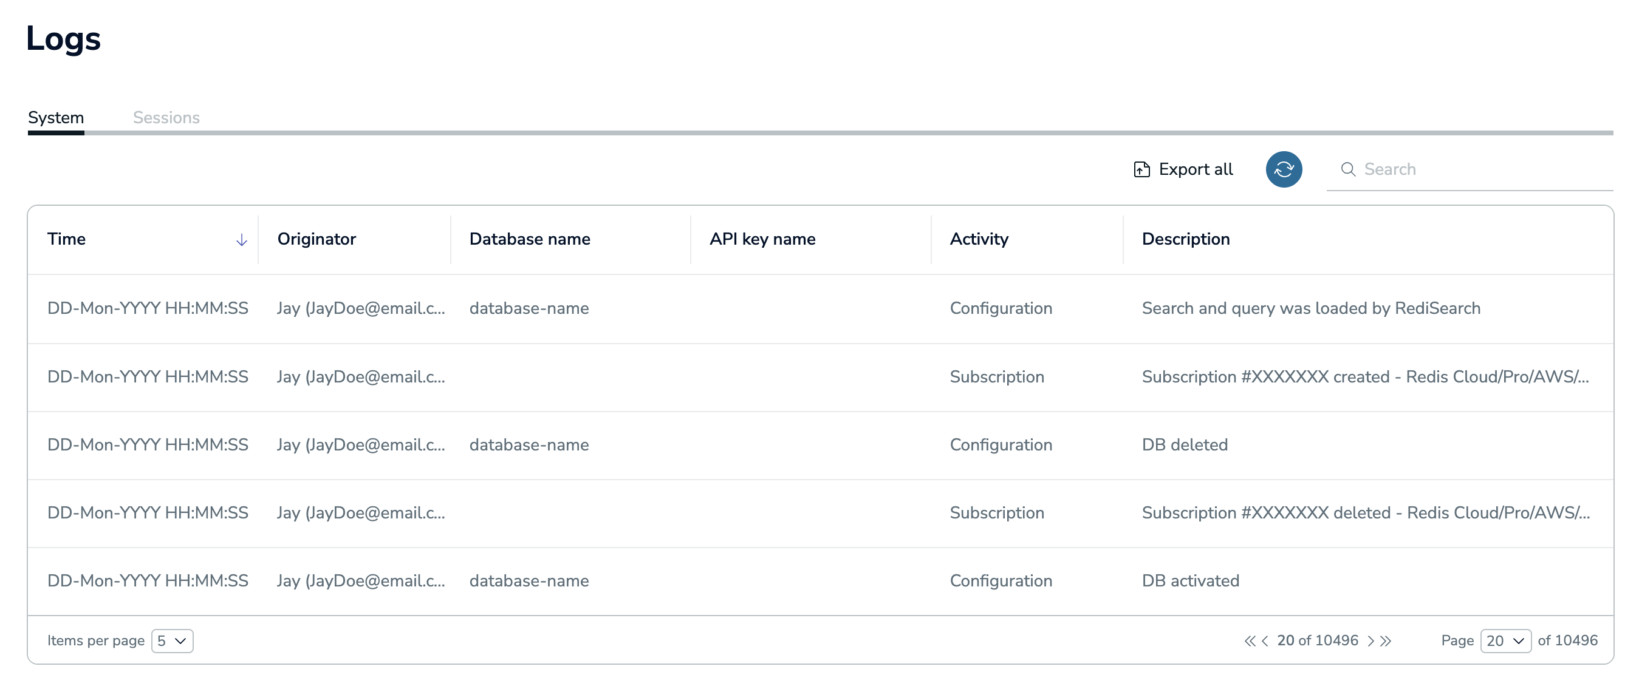Screen dimensions: 1639x686
Task: Go to first page double-chevron
Action: point(1250,640)
